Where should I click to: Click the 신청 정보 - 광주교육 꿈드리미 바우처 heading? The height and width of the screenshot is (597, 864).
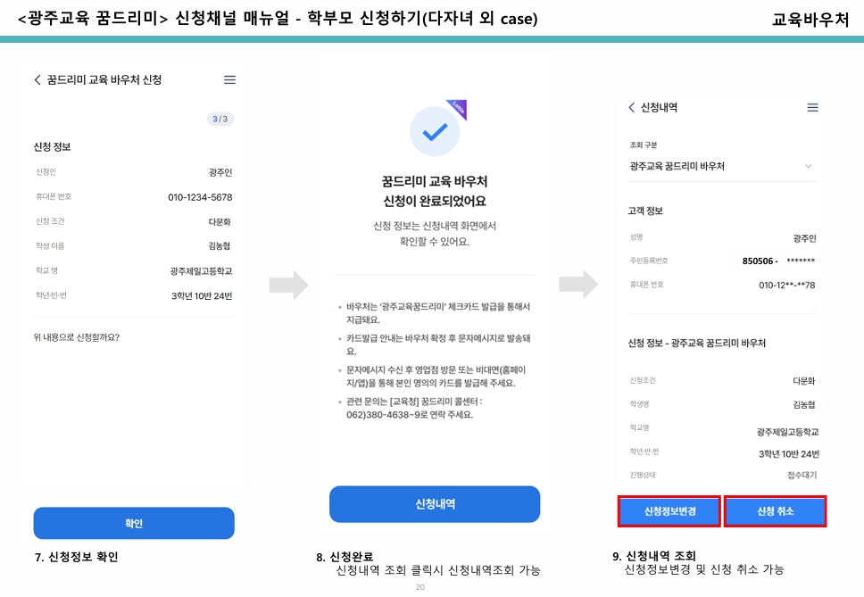click(x=697, y=343)
